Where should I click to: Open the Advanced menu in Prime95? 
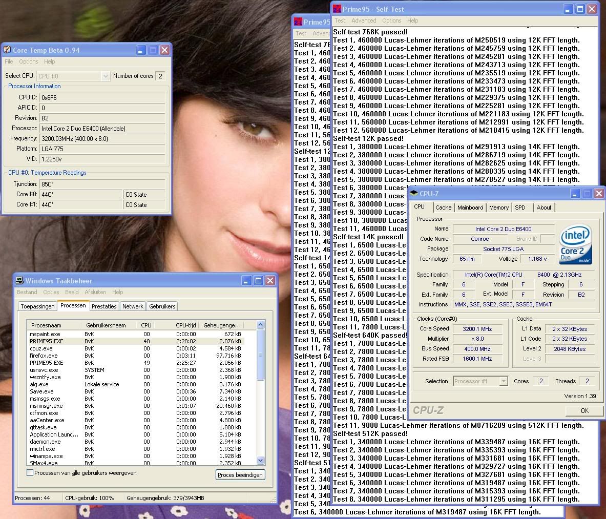coord(364,20)
